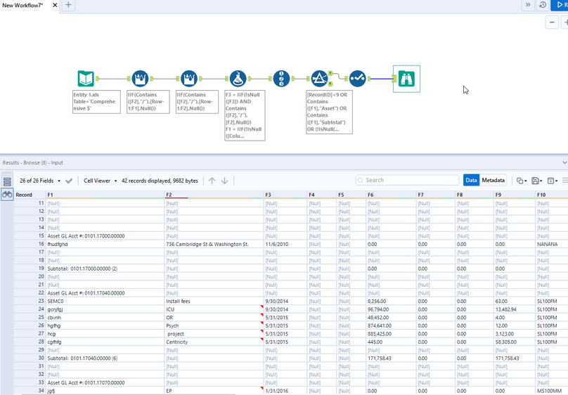
Task: Click the F3 column header
Action: coord(285,195)
